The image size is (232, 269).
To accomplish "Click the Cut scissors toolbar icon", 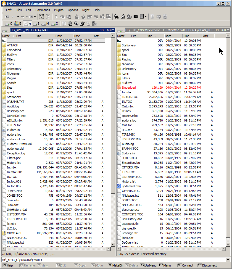I will [x=56, y=17].
